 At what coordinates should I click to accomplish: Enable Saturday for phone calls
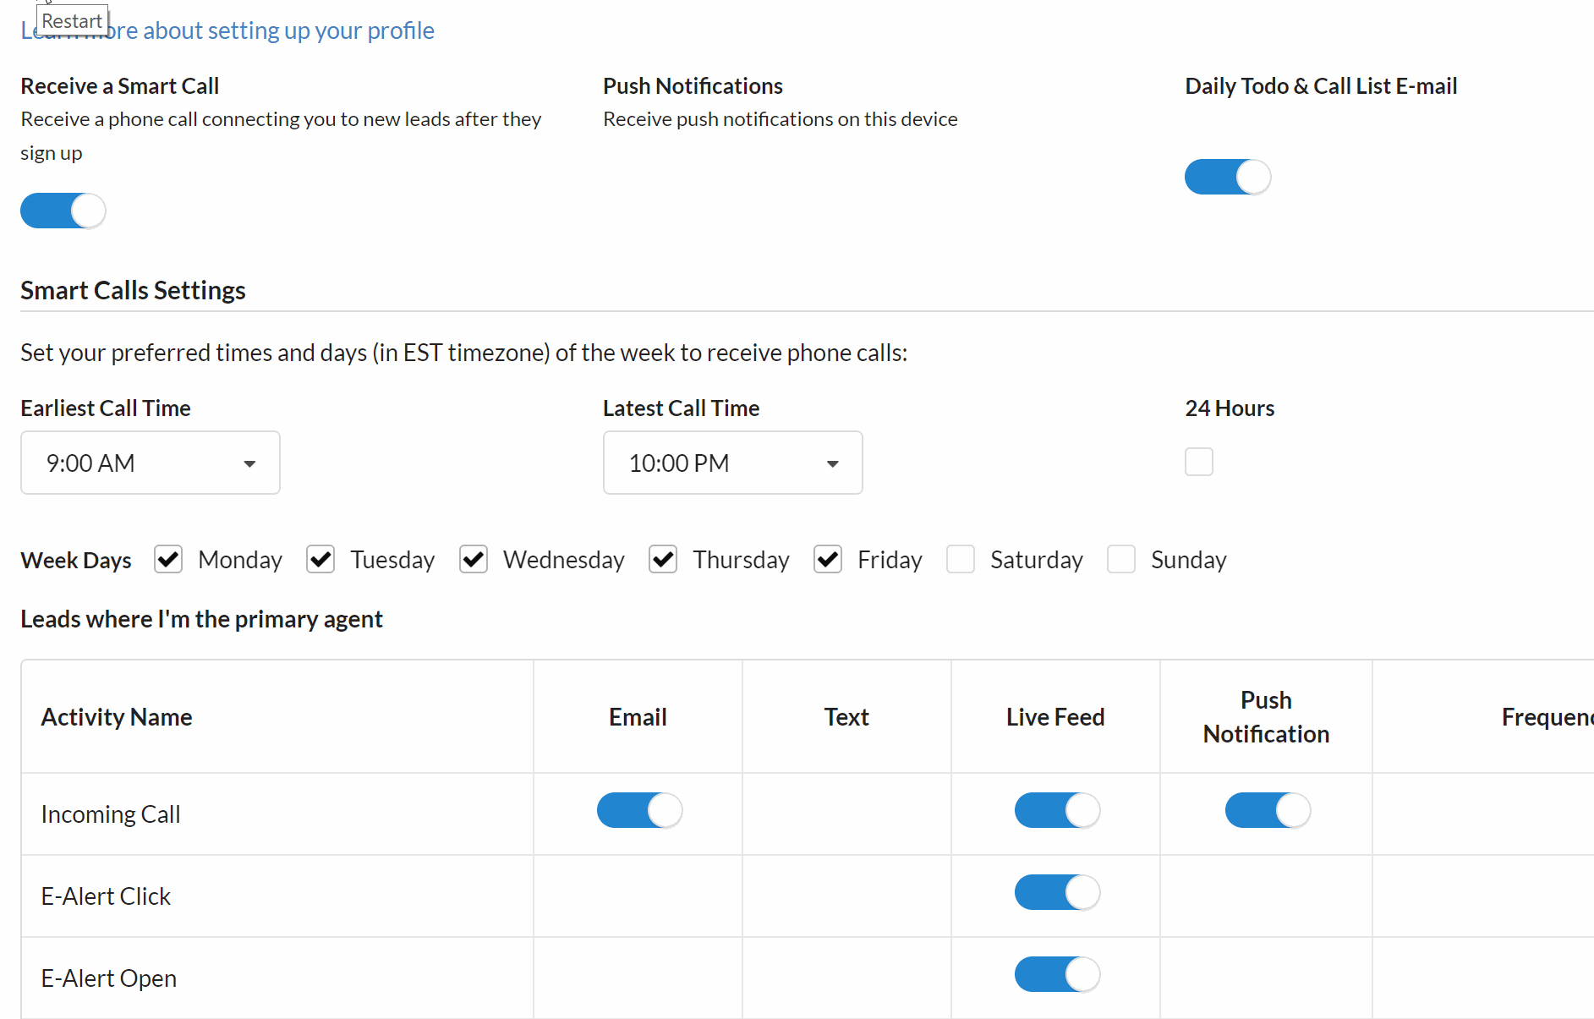click(x=961, y=559)
